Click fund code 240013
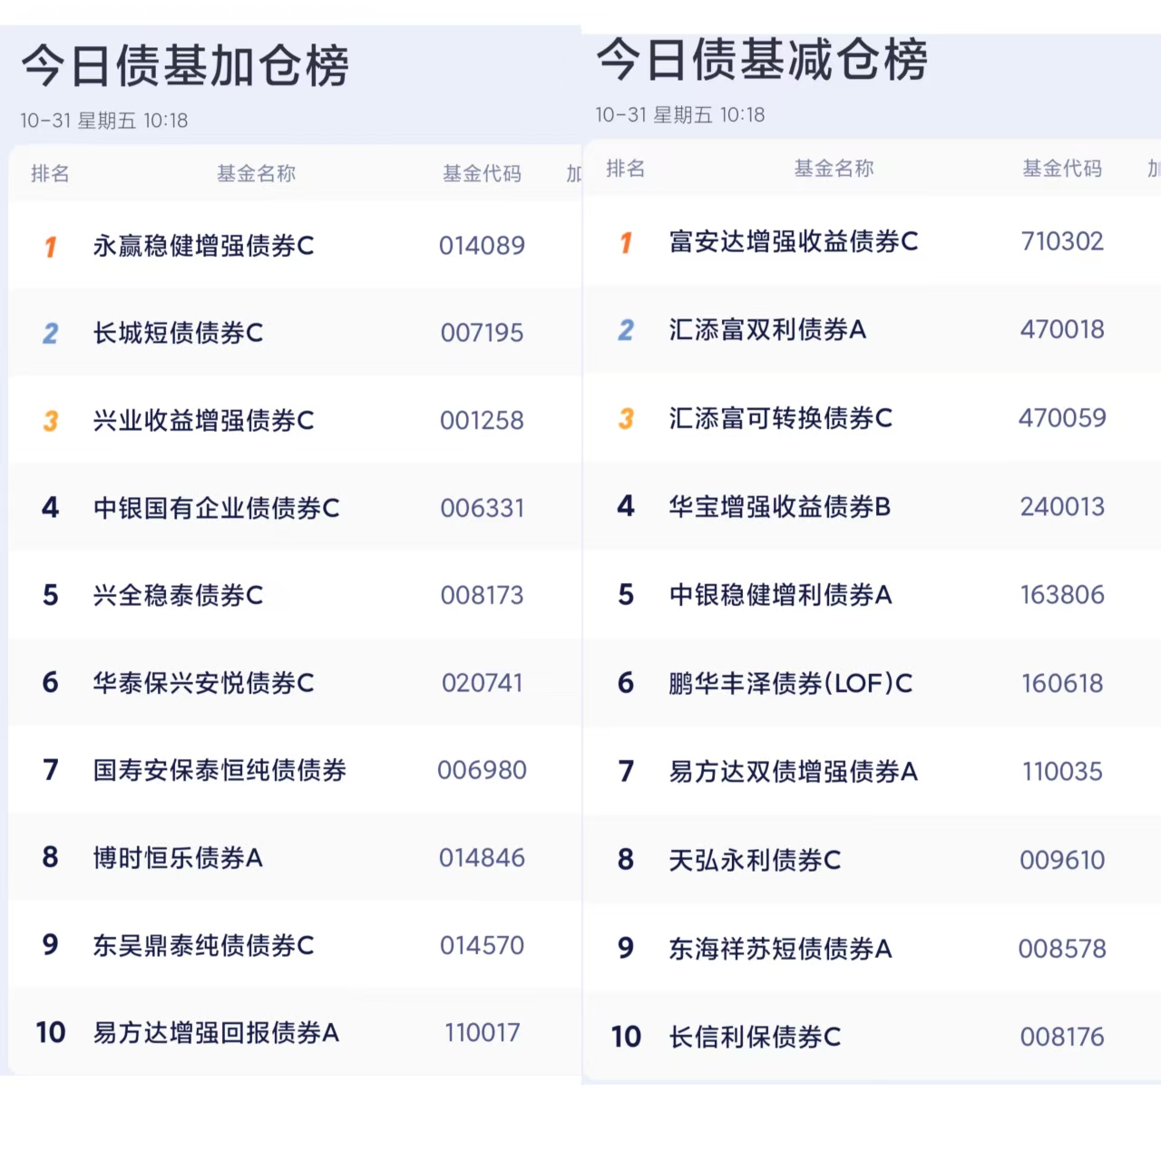 pos(1062,506)
